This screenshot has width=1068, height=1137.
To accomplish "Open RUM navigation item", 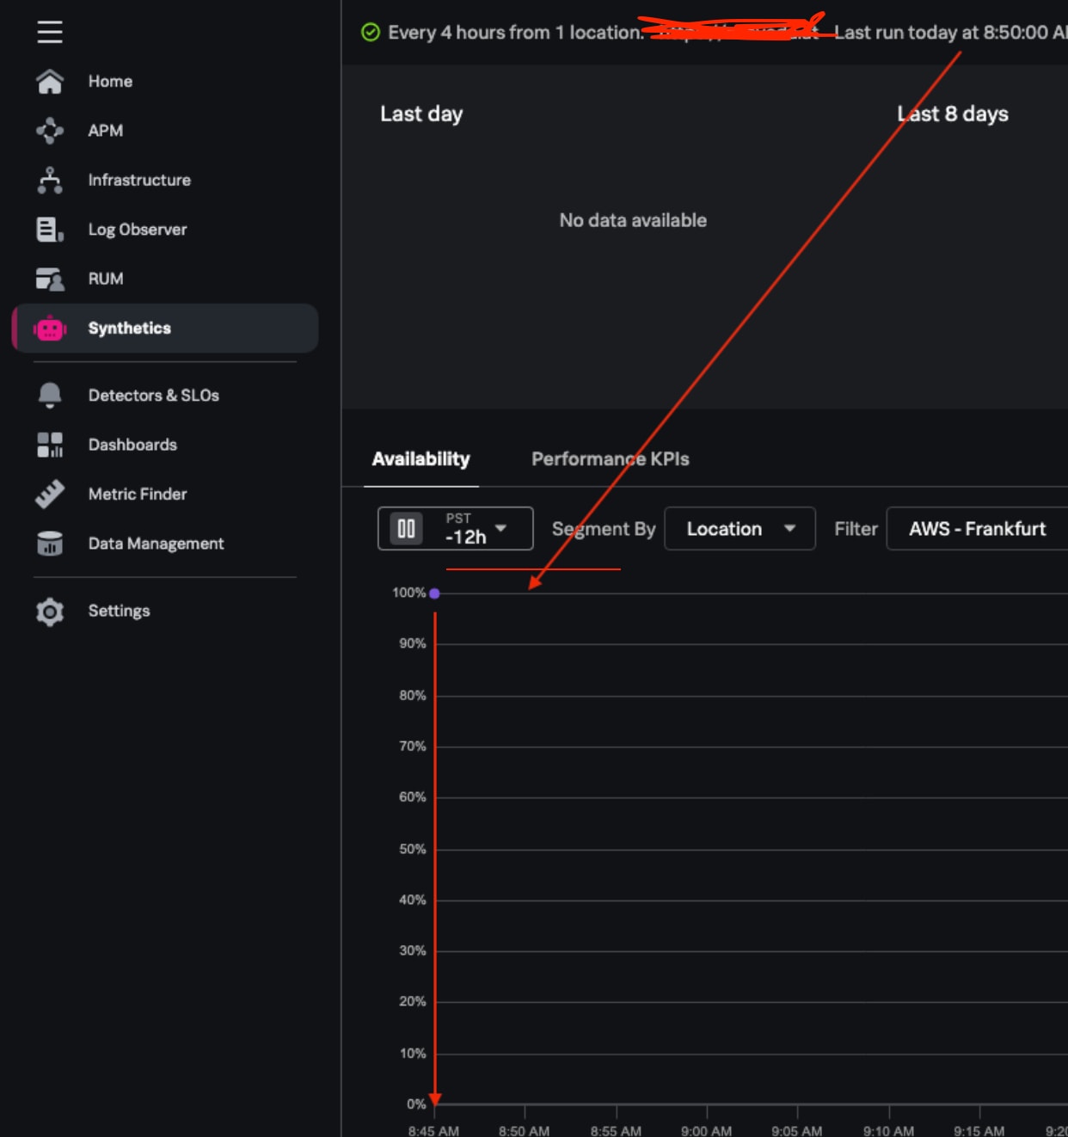I will click(106, 279).
